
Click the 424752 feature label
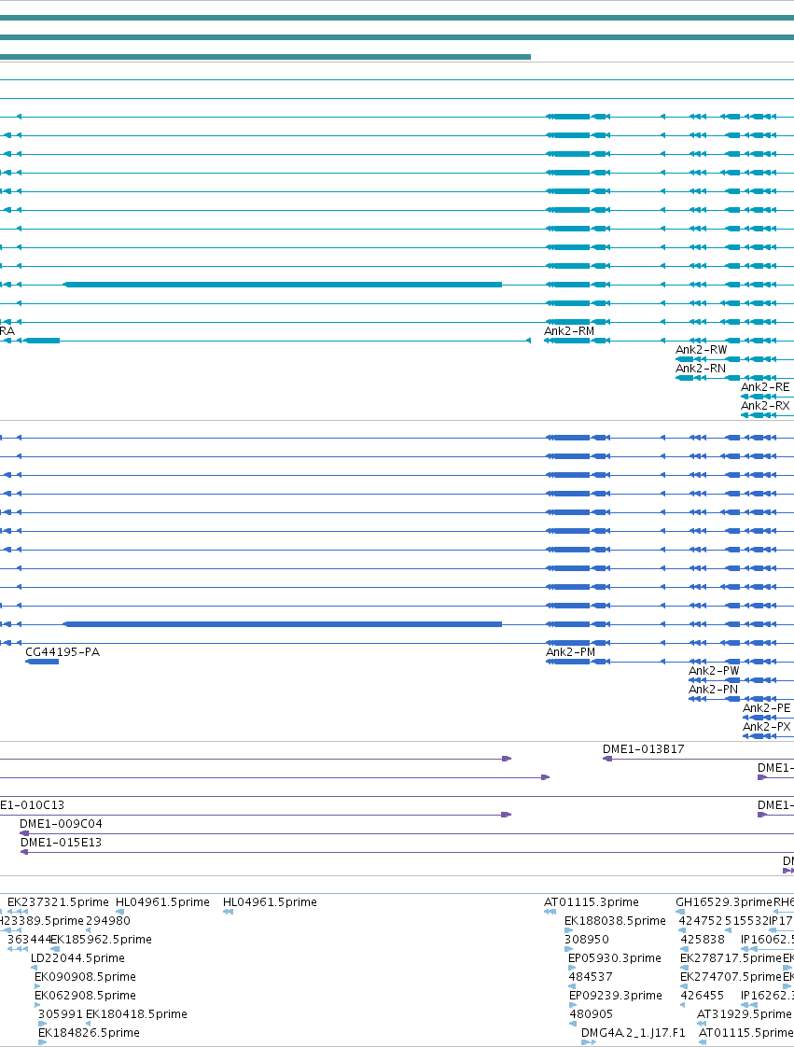click(701, 921)
